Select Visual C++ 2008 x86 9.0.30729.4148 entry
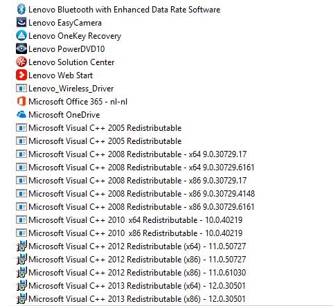 [141, 194]
